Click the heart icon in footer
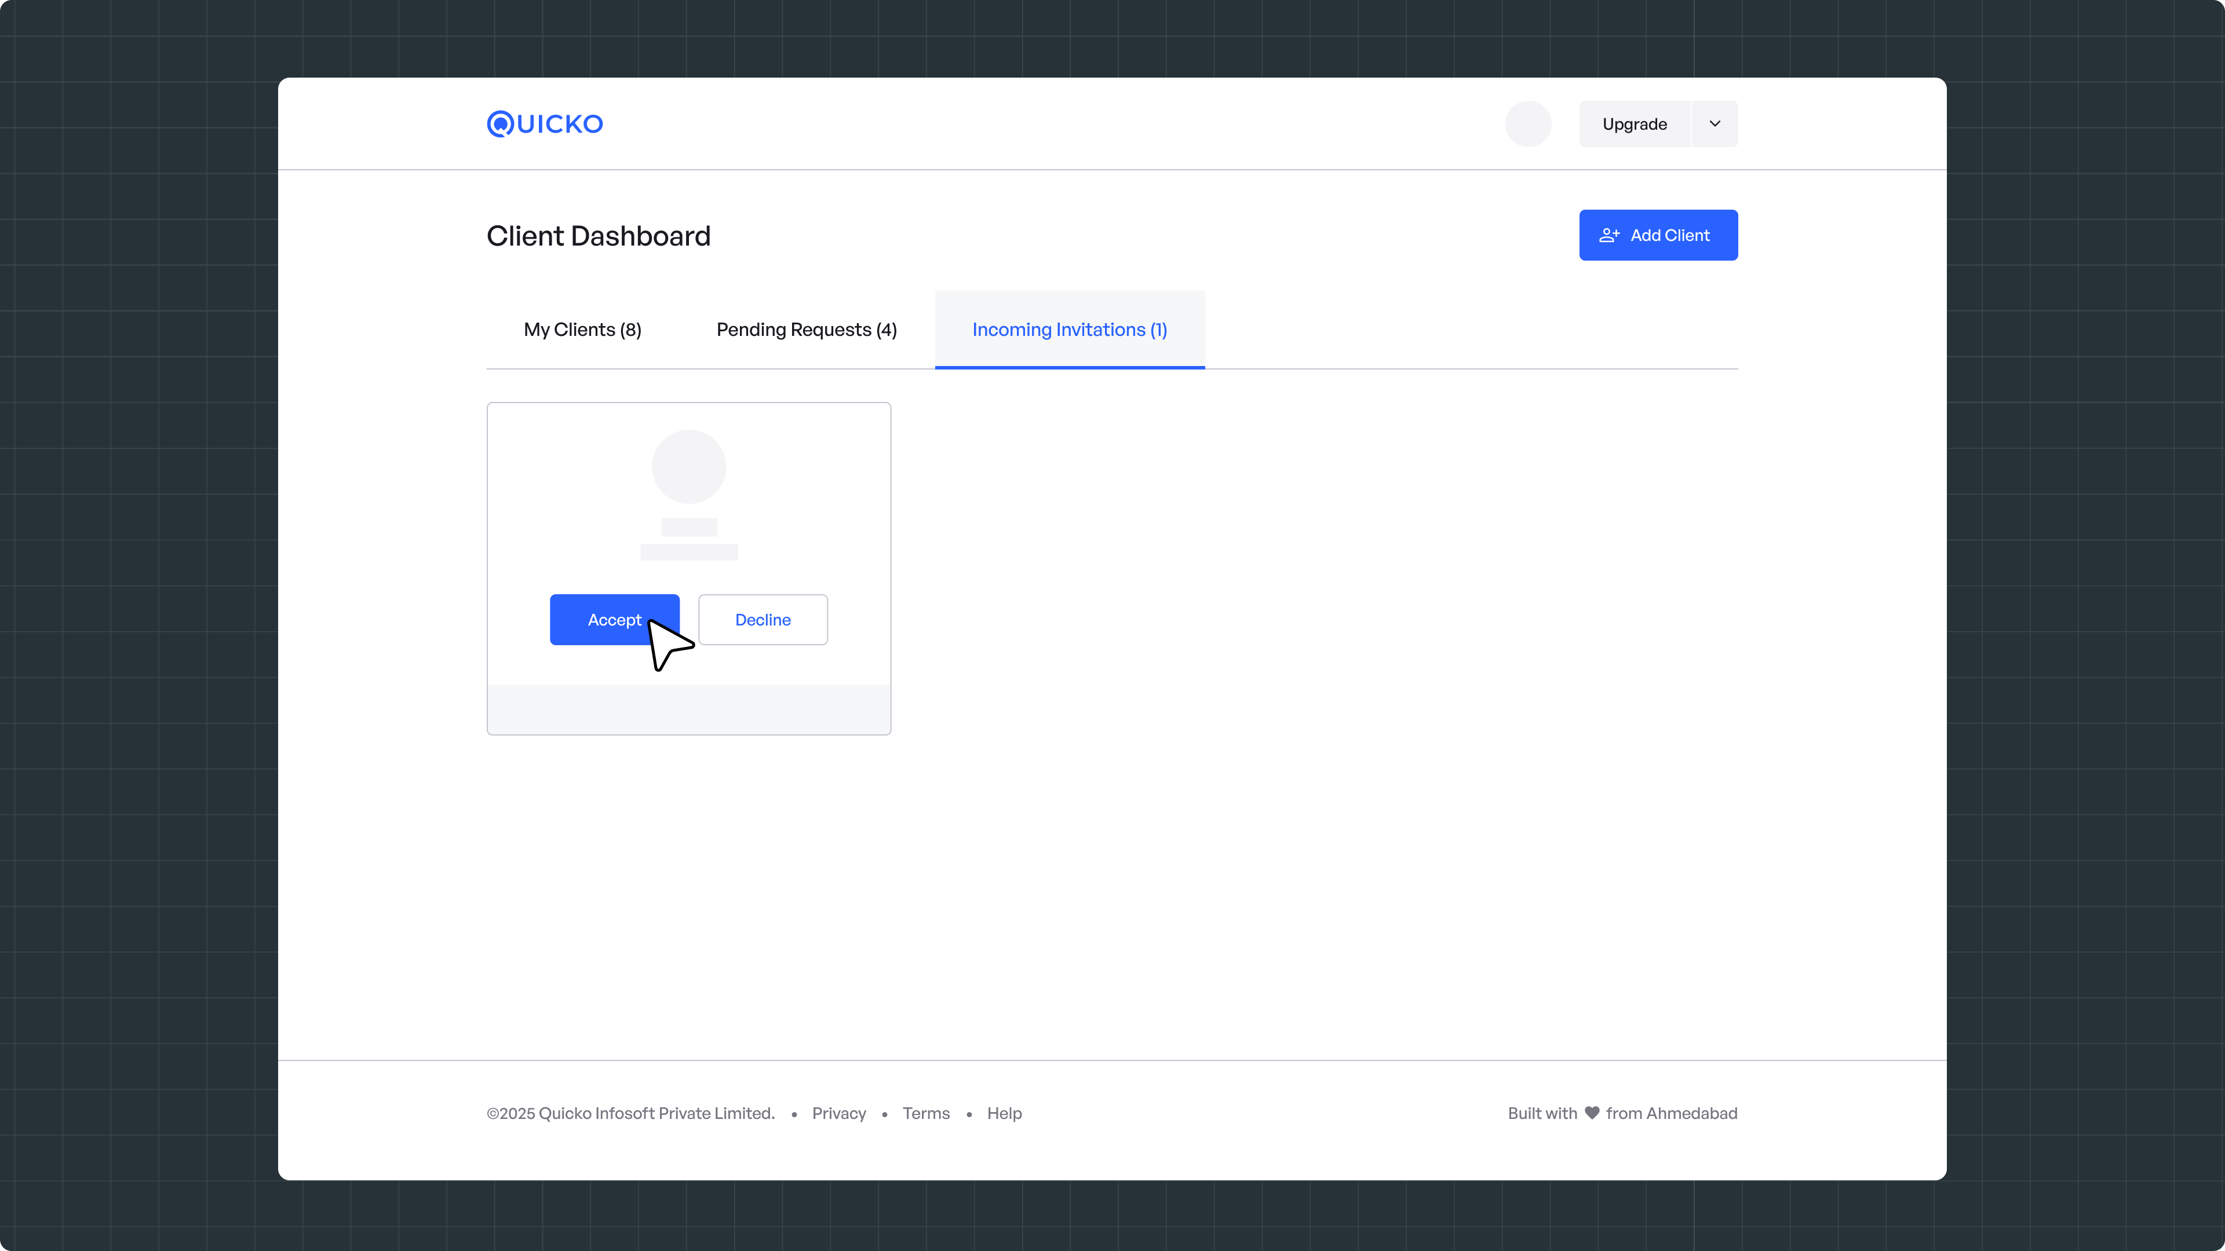 (1592, 1113)
